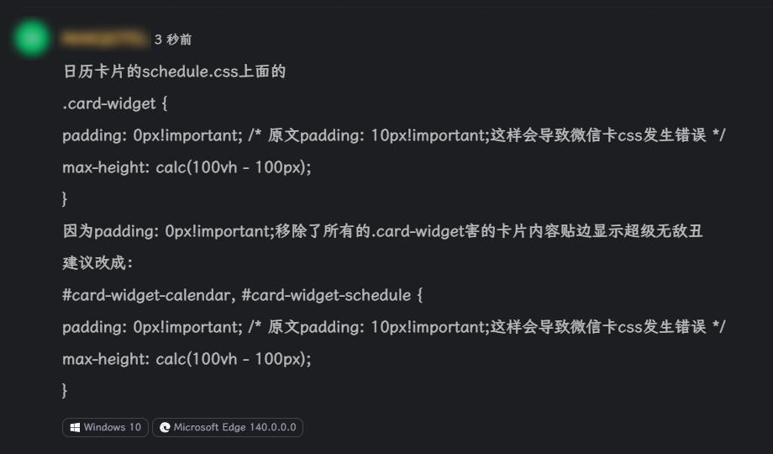Screen dimensions: 773x454
Task: Click the Windows logo icon
Action: (x=75, y=427)
